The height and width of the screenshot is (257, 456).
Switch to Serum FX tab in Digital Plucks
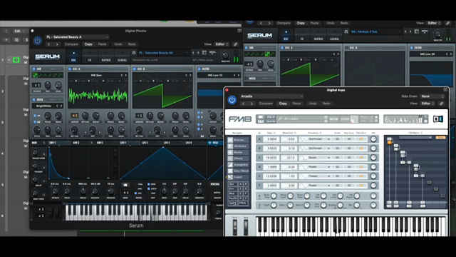point(90,56)
